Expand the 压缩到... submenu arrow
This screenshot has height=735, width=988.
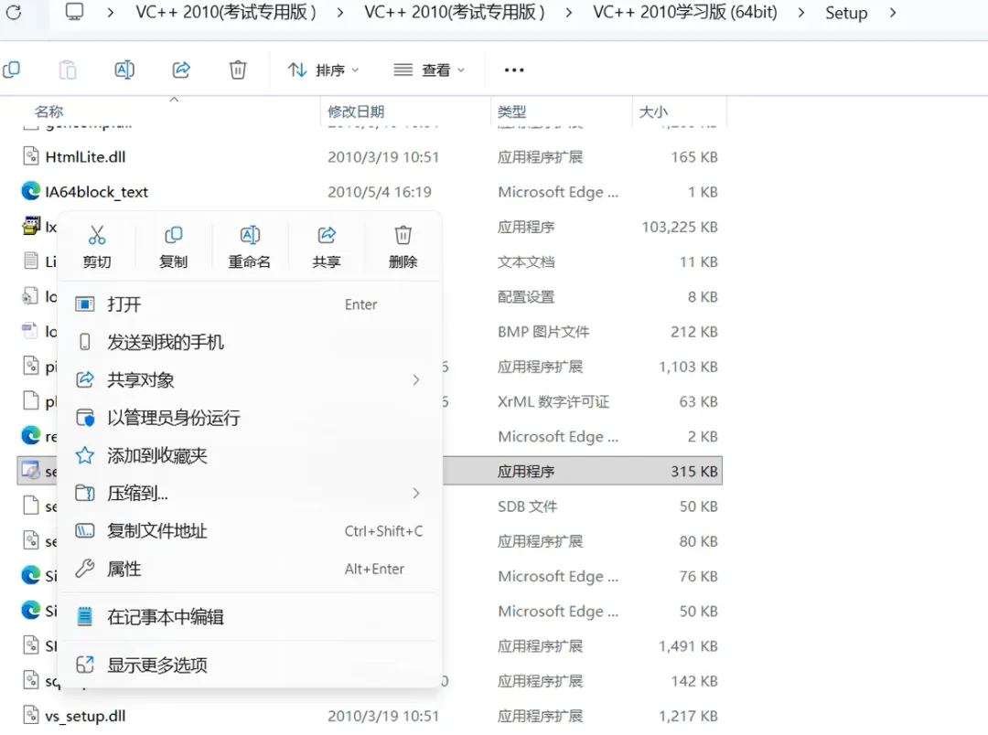[416, 493]
